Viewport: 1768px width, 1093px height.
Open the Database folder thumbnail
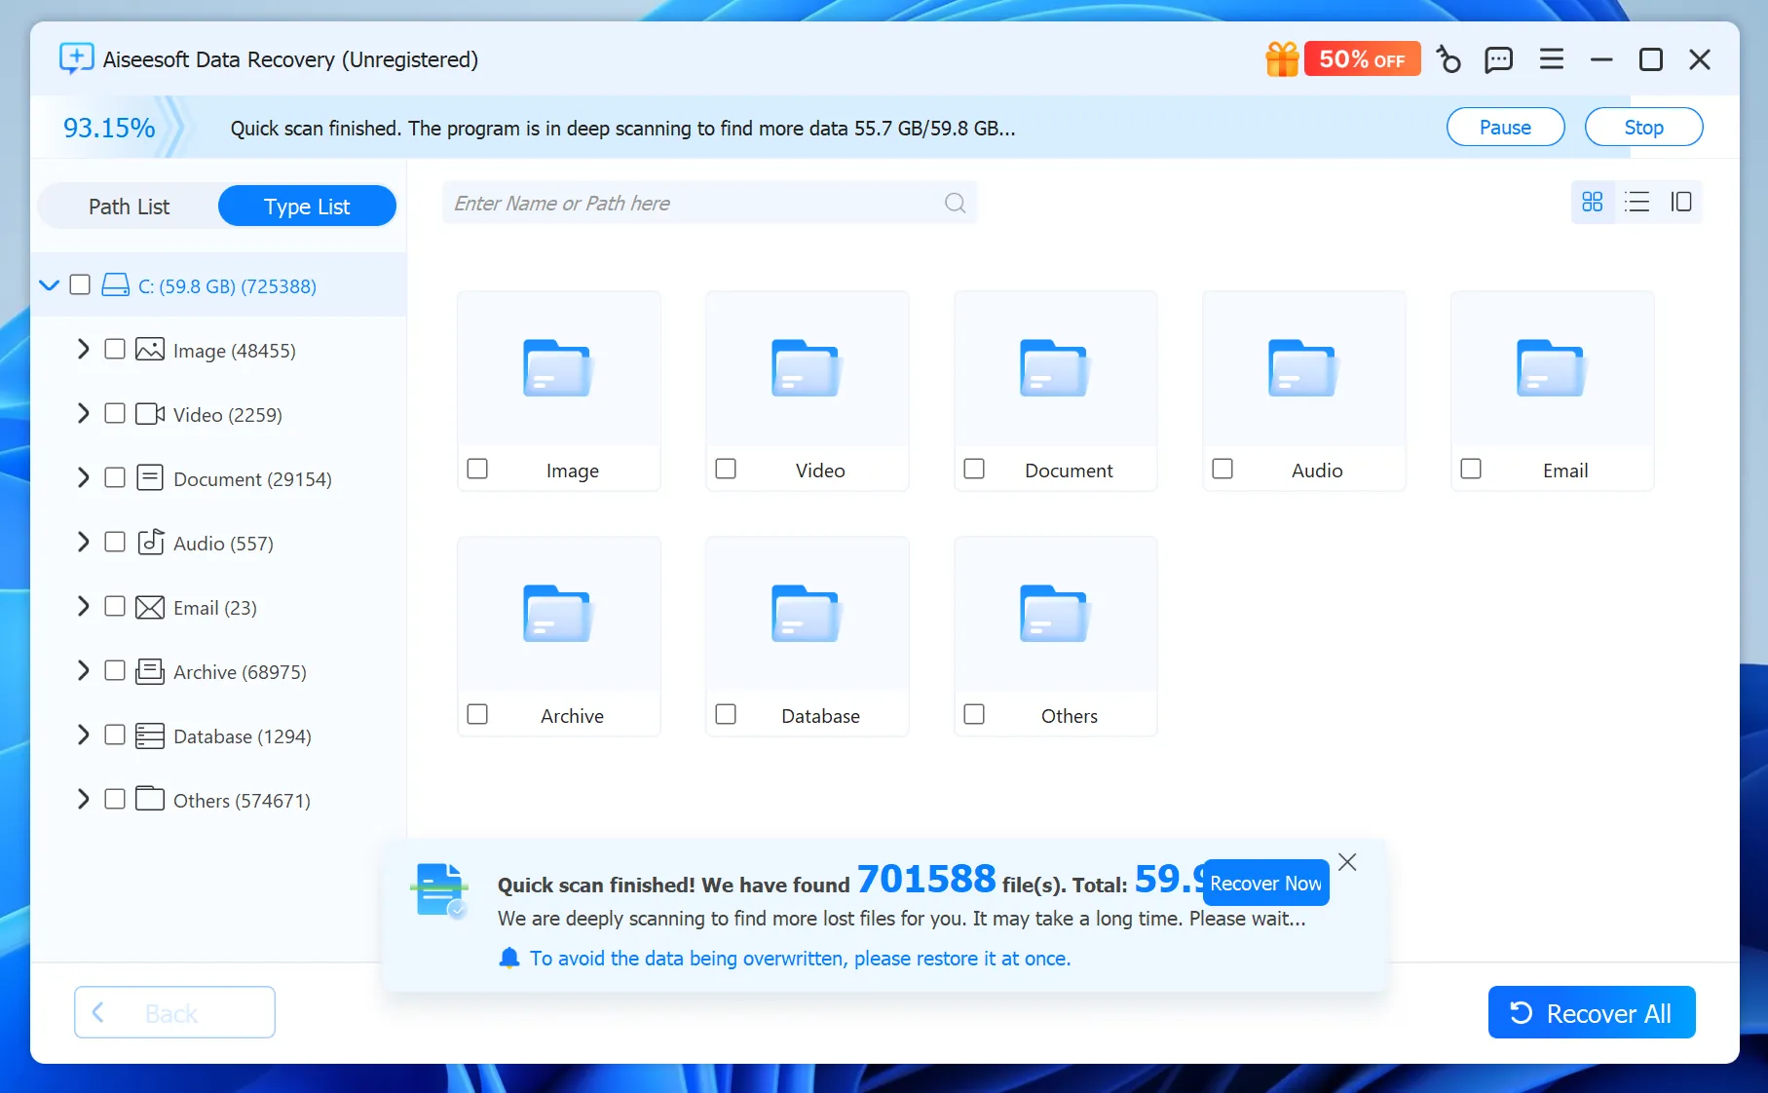[x=806, y=614]
